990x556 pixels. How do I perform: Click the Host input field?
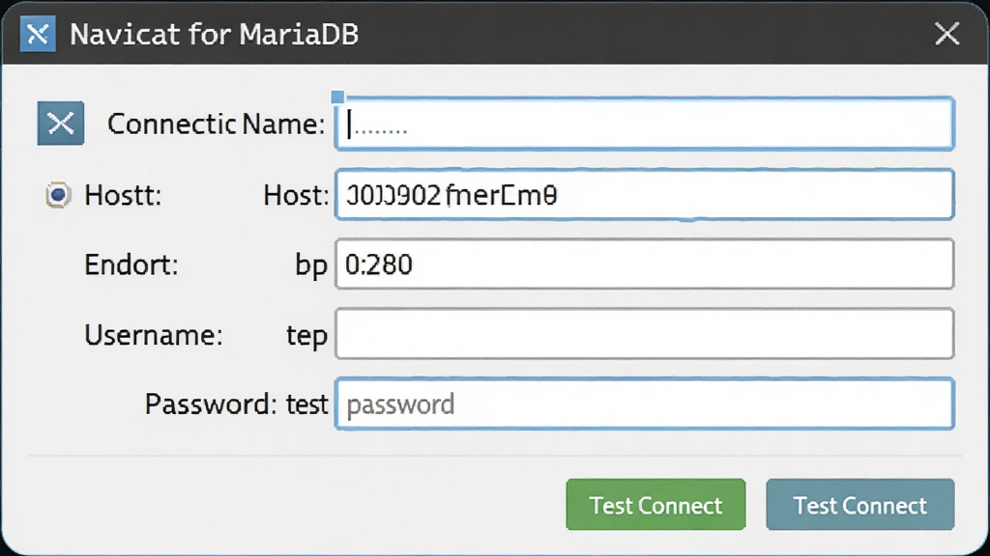click(644, 194)
